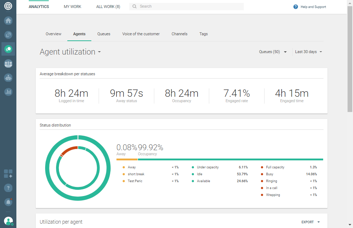Image resolution: width=353 pixels, height=228 pixels.
Task: Open the people group icon in sidebar
Action: (8, 64)
